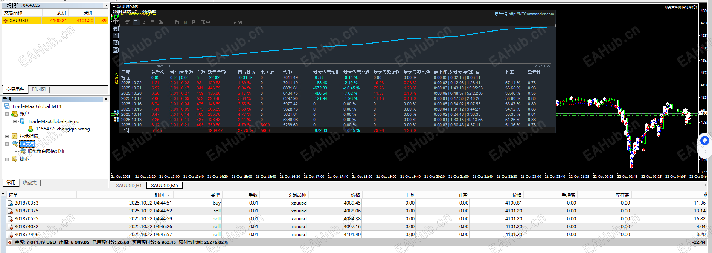Click order icon for ticket 301874032

coord(10,227)
